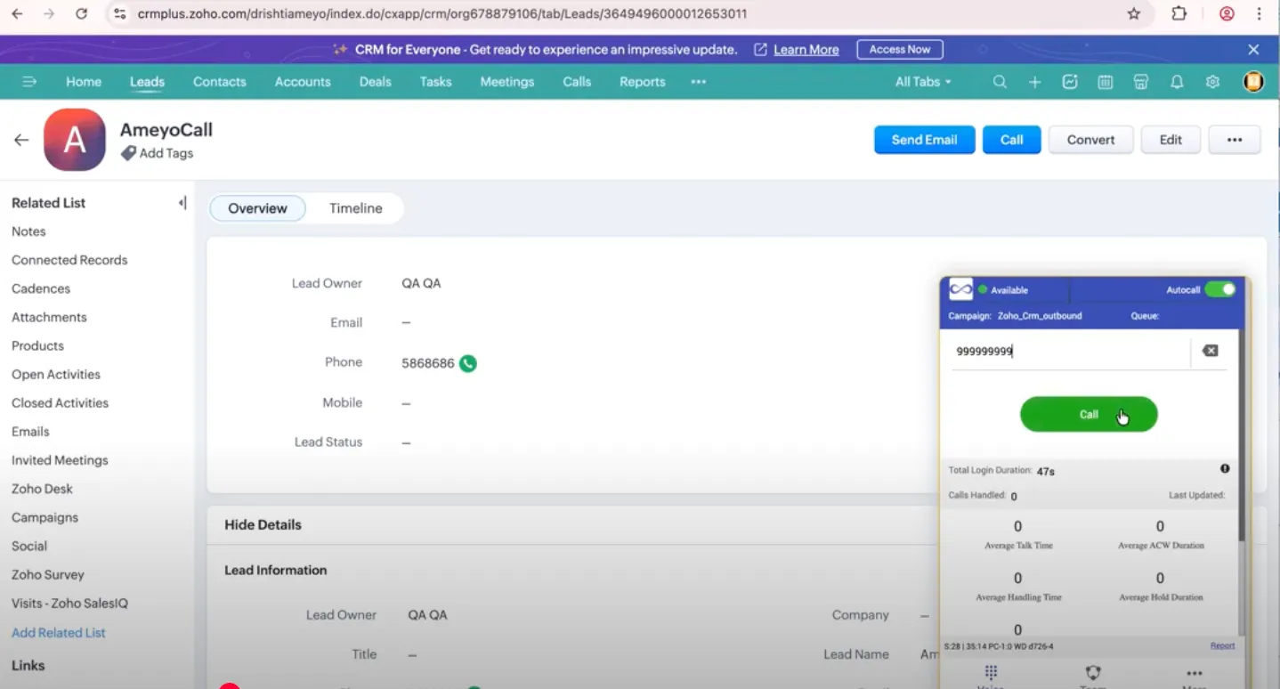Click the user profile avatar
The width and height of the screenshot is (1280, 689).
tap(1253, 82)
